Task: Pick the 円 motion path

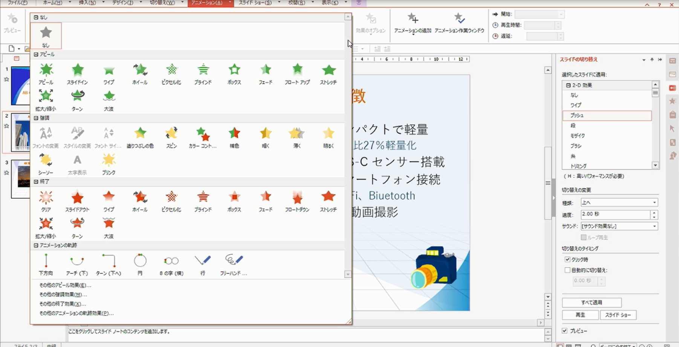Action: coord(140,264)
